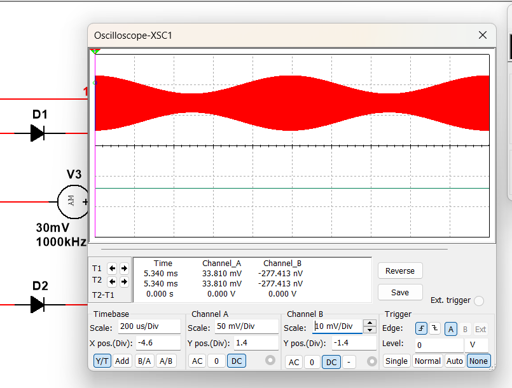Set trigger mode to Auto
The height and width of the screenshot is (388, 512).
(455, 361)
